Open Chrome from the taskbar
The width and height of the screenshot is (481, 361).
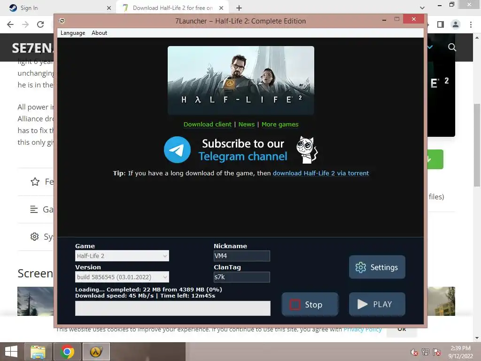coord(67,352)
